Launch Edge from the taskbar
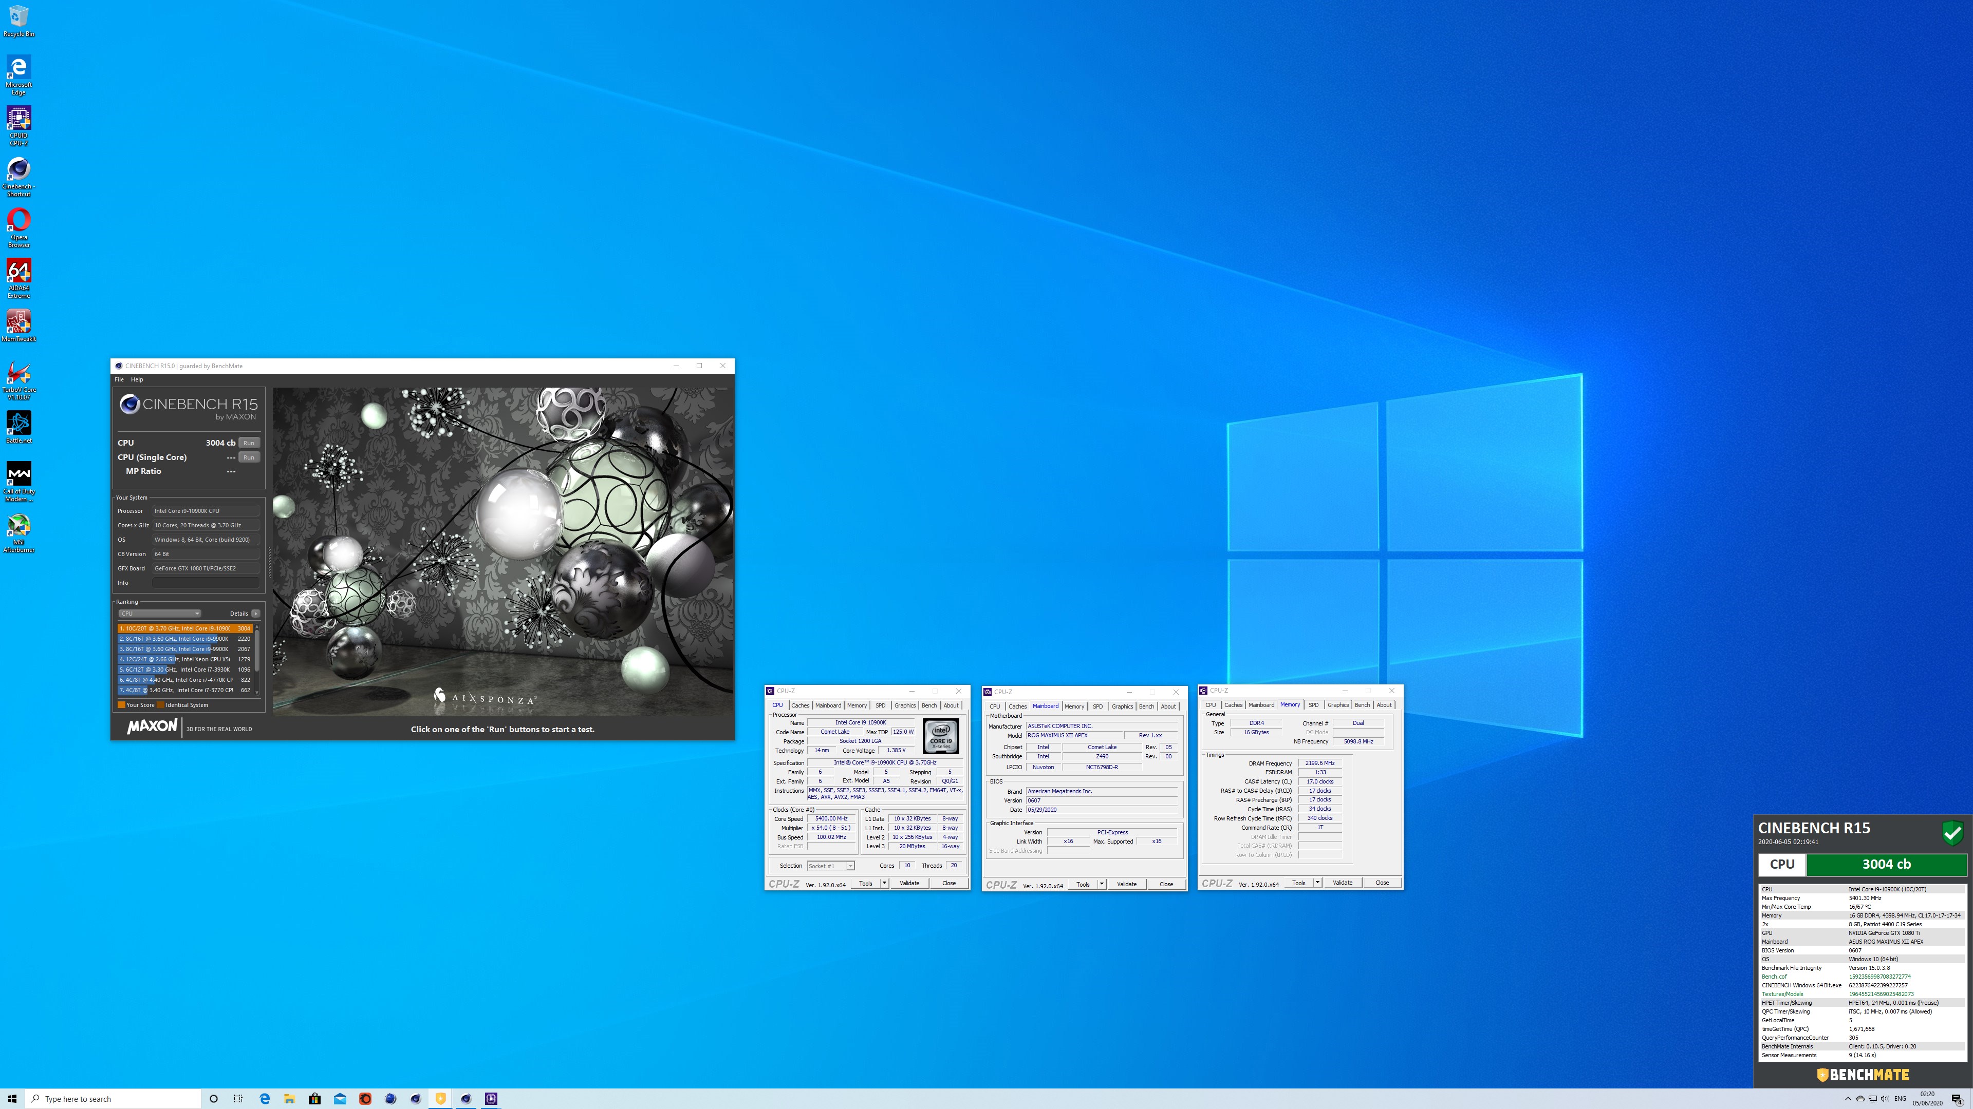This screenshot has height=1109, width=1973. click(x=264, y=1099)
